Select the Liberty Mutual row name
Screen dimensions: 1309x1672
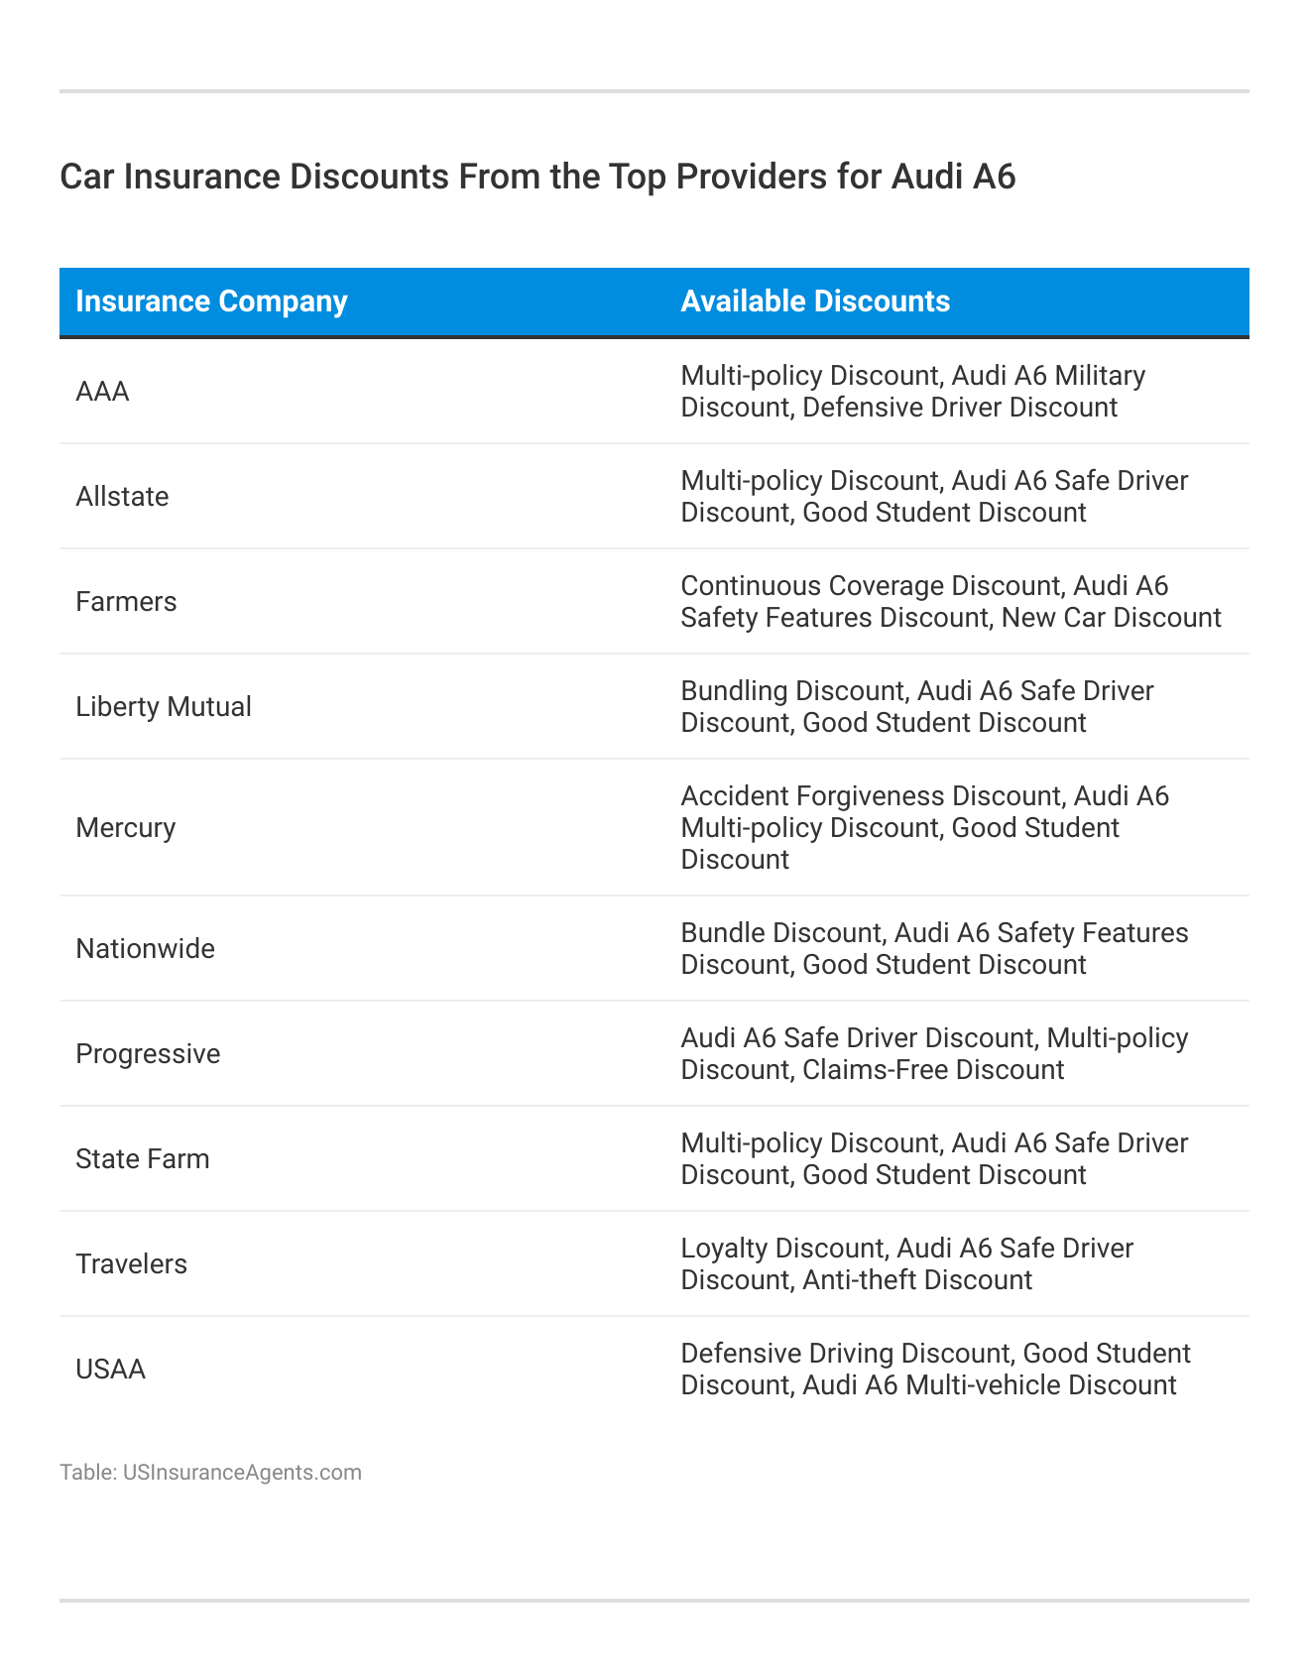tap(164, 707)
